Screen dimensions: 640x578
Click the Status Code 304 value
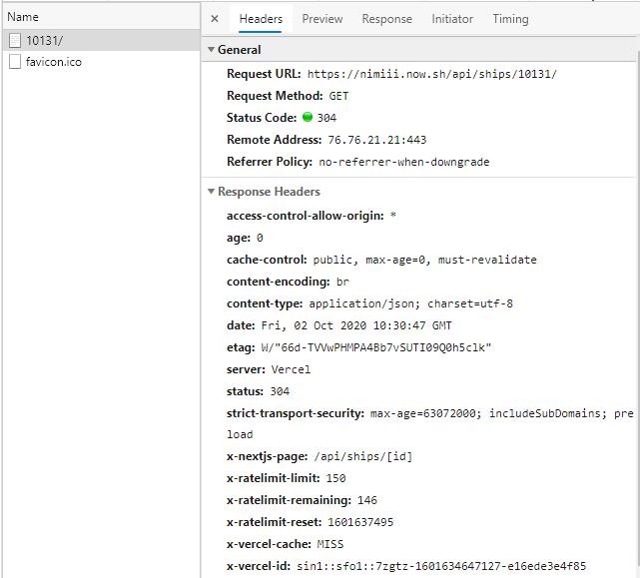(x=326, y=119)
